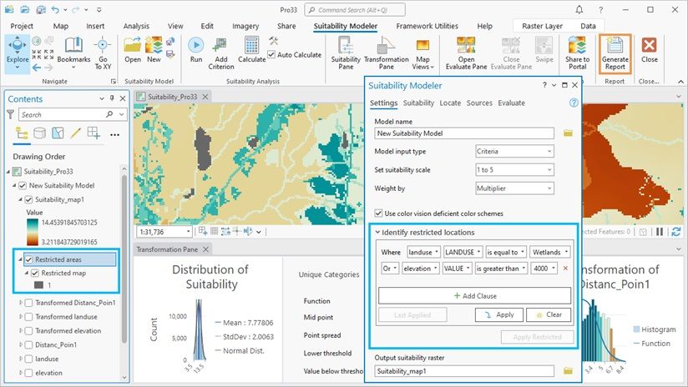Open the 'is greater than' operator dropdown
This screenshot has height=387, width=688.
pos(501,269)
